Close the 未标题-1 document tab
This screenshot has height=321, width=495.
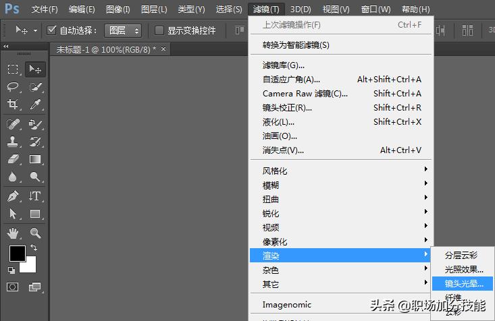(x=163, y=49)
